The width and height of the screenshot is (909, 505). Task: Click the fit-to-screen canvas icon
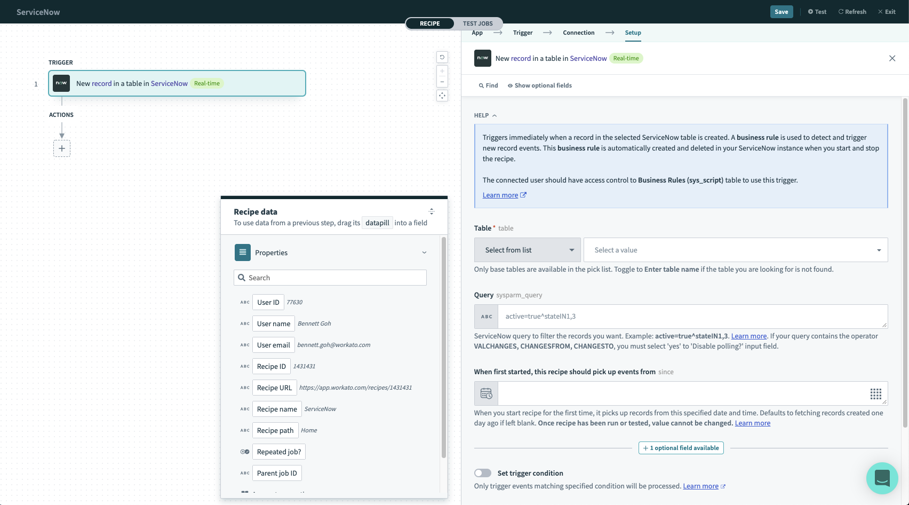(x=442, y=96)
